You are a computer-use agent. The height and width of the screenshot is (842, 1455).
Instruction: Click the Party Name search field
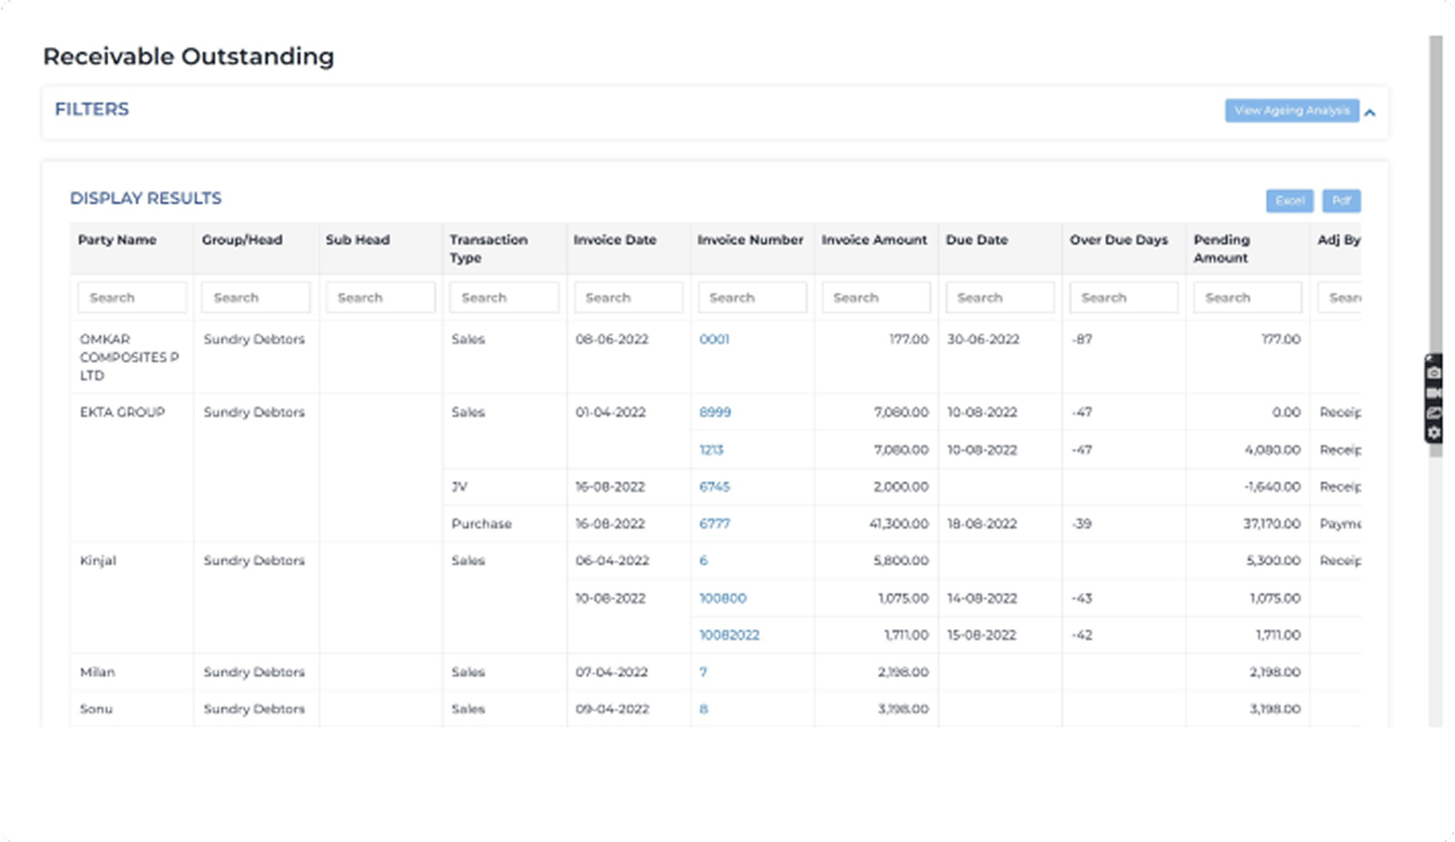(x=132, y=297)
